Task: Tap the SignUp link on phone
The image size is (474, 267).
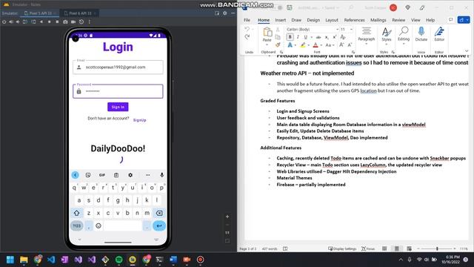Action: coord(139,120)
